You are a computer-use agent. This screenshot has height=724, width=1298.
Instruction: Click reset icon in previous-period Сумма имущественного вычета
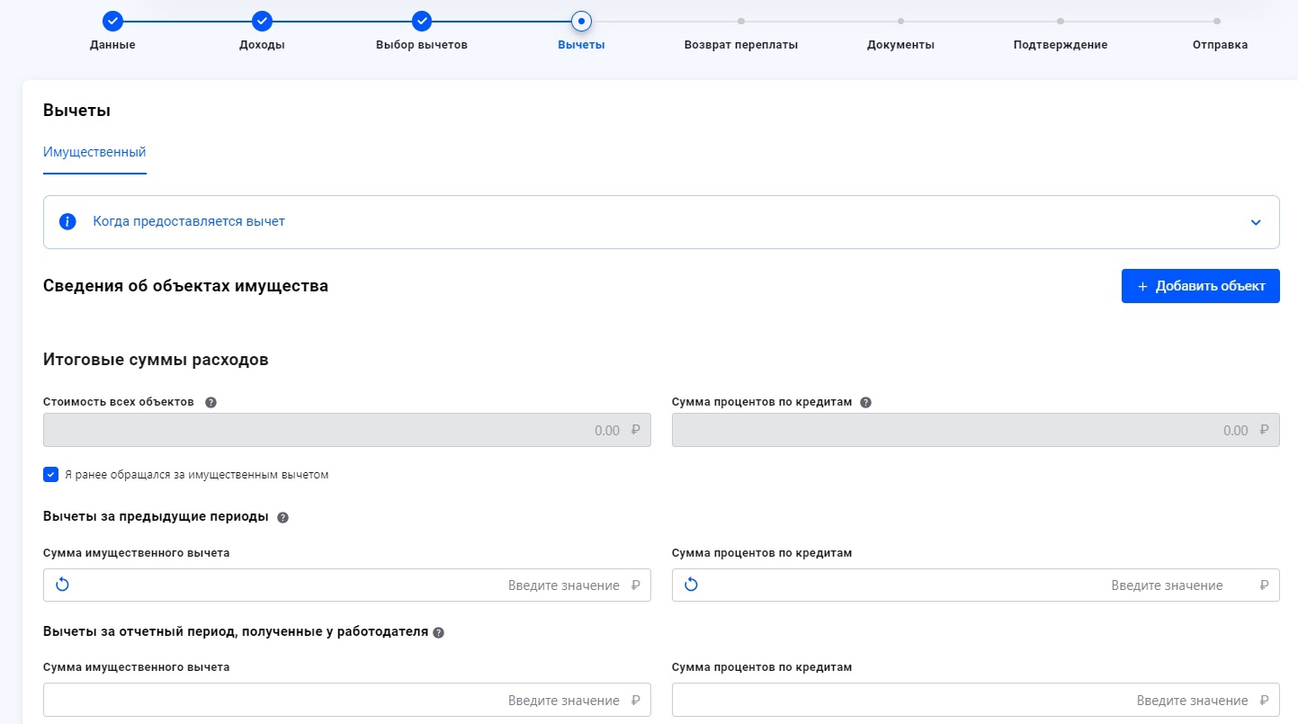point(62,585)
